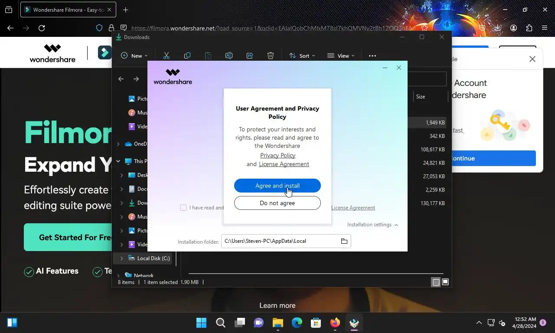
Task: Click the Cut scissors icon in Explorer toolbar
Action: coord(166,55)
